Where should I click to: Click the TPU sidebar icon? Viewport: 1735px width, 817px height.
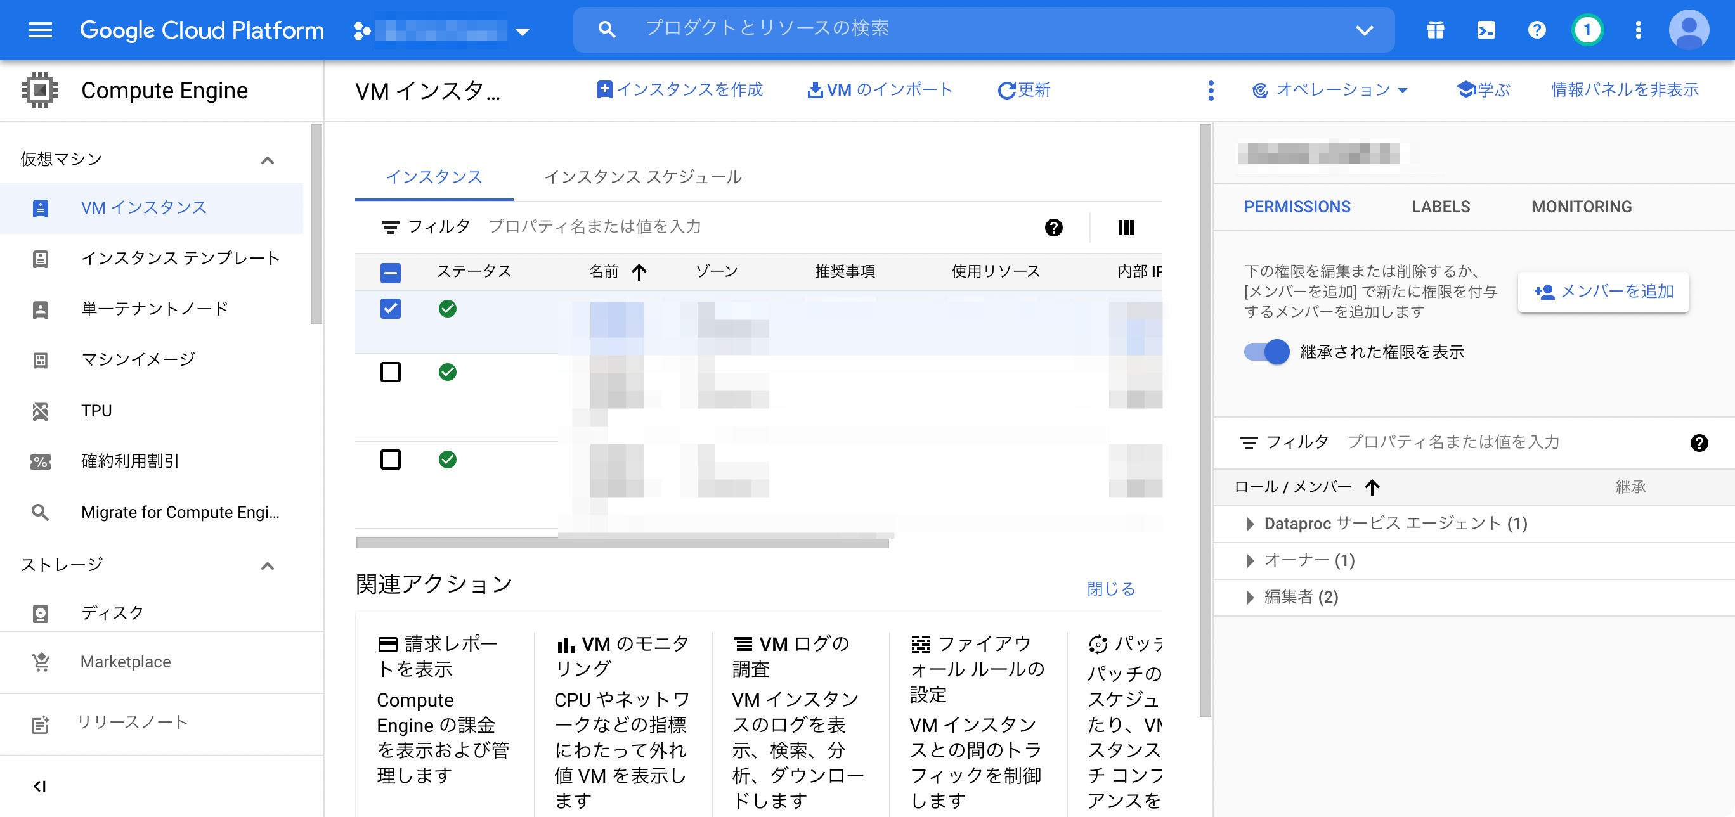(x=41, y=411)
